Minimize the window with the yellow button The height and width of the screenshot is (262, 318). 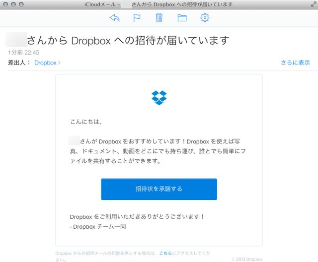coord(13,4)
